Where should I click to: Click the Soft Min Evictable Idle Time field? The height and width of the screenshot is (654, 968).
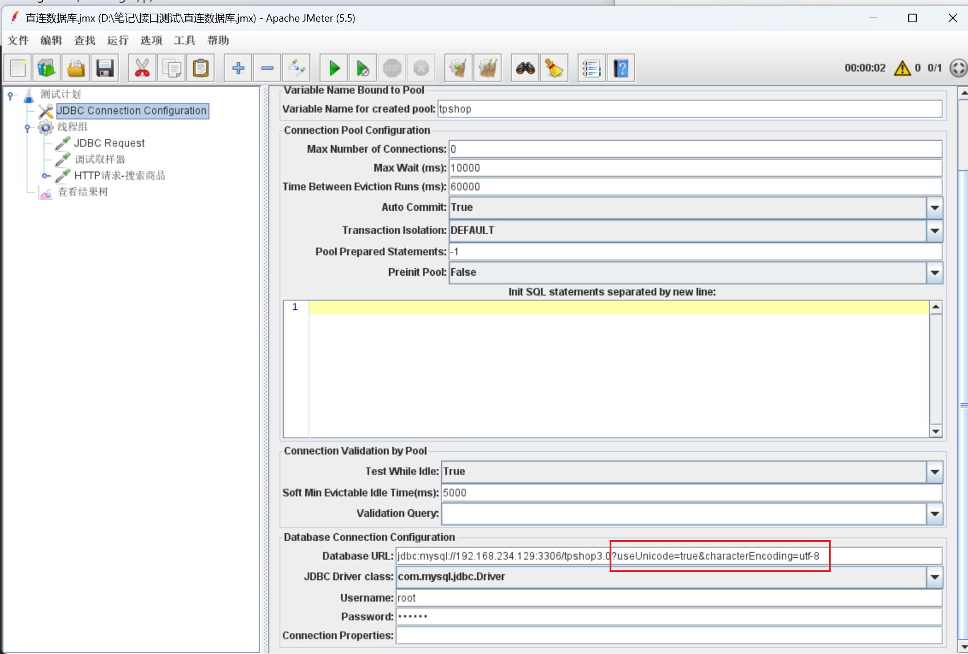(x=692, y=493)
